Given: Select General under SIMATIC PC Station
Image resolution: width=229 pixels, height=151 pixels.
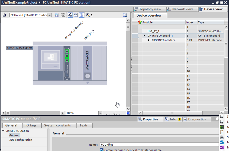Looking at the screenshot, I should [14, 135].
